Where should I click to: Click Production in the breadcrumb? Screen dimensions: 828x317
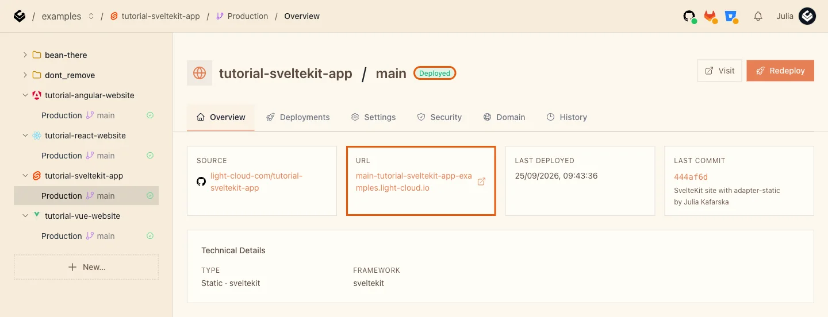click(x=248, y=16)
